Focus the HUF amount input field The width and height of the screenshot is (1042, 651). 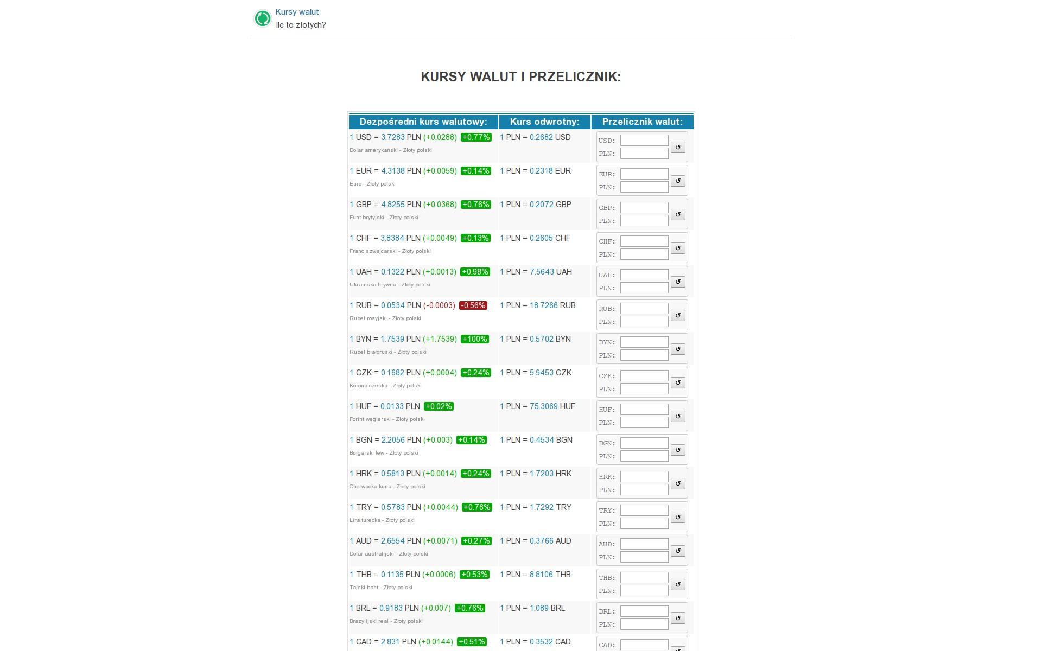pos(644,410)
